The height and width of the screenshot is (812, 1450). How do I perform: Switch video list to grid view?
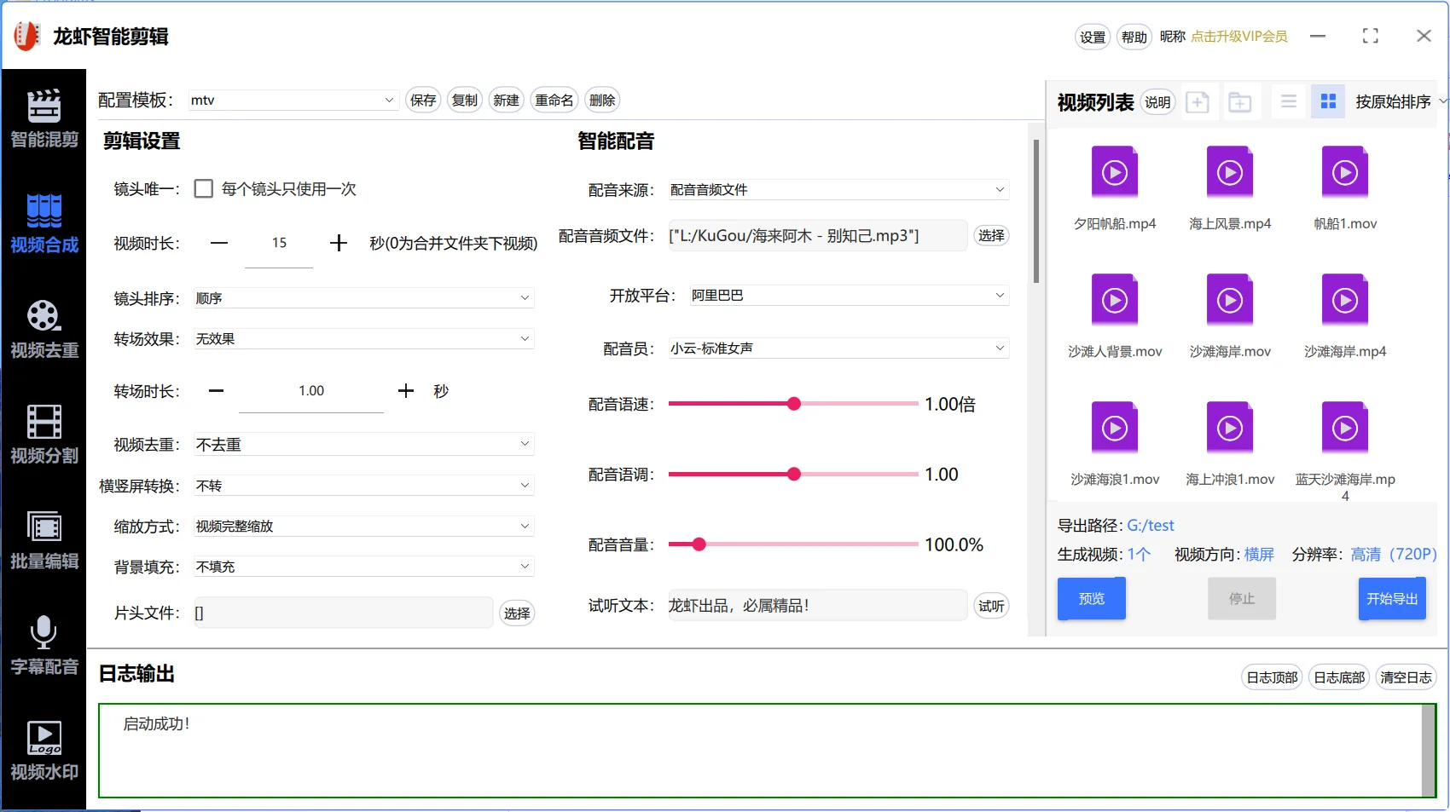click(x=1328, y=101)
